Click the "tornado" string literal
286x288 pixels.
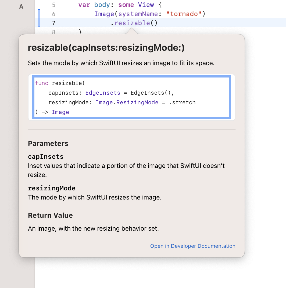point(184,14)
